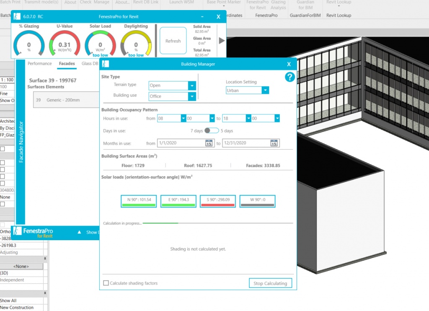Click the up triangle beside Show in FenestraPro footer
This screenshot has height=311, width=429.
click(79, 232)
